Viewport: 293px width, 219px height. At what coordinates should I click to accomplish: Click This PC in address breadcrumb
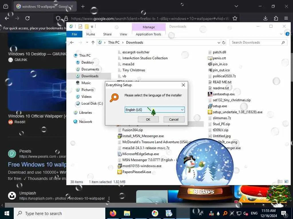pos(114,42)
